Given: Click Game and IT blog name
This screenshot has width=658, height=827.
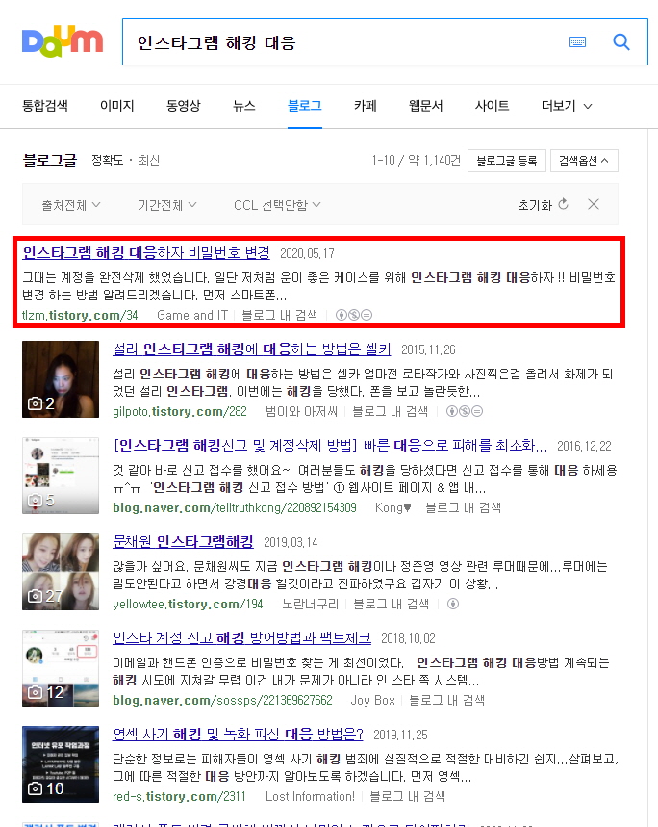Looking at the screenshot, I should click(192, 316).
